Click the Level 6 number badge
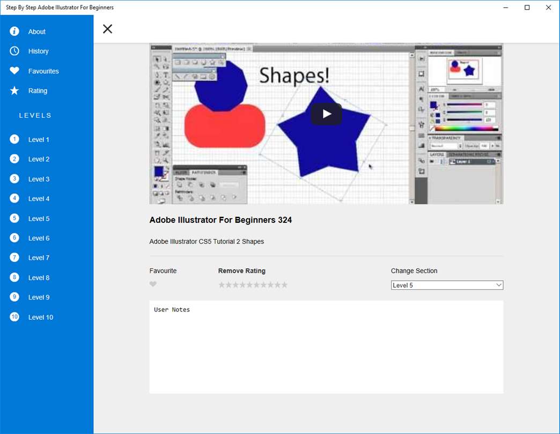 pos(14,237)
